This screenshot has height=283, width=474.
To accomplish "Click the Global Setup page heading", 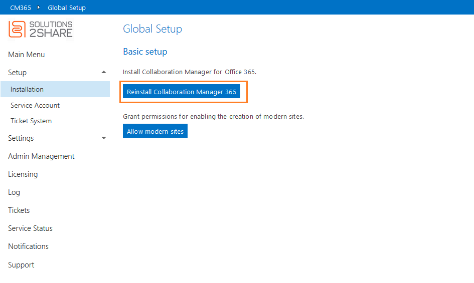I will click(x=152, y=29).
